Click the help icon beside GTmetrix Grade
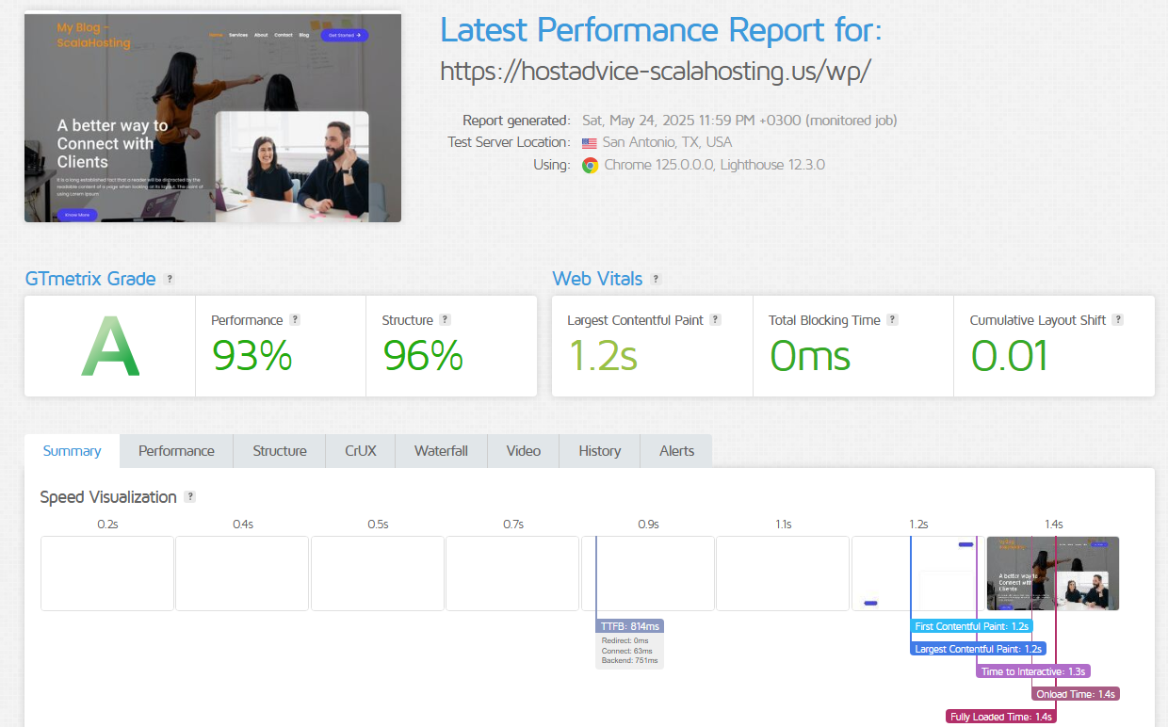 [170, 279]
